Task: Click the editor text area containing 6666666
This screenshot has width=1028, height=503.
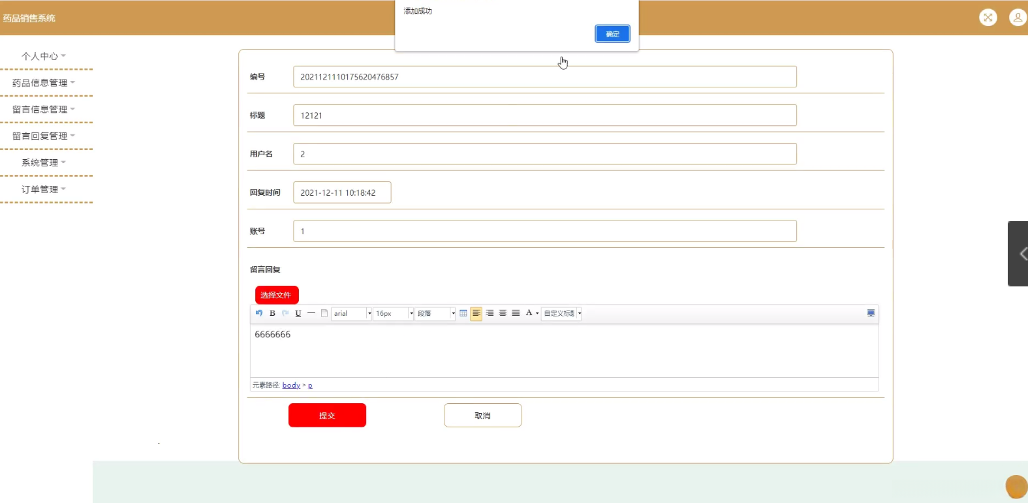Action: point(565,351)
